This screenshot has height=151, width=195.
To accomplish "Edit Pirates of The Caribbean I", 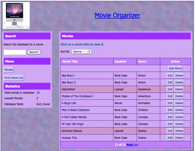I will point(170,96).
